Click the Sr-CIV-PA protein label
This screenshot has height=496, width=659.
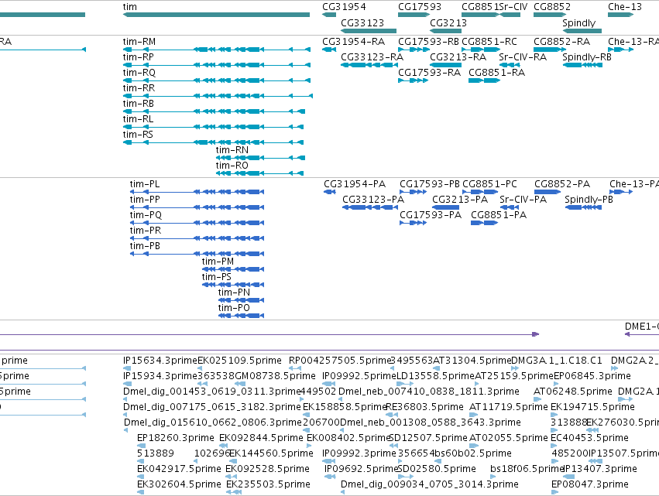click(x=523, y=200)
